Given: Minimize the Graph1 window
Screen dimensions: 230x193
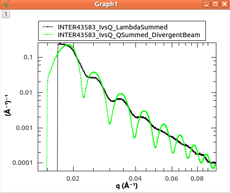Looking at the screenshot, I should tap(206, 4).
